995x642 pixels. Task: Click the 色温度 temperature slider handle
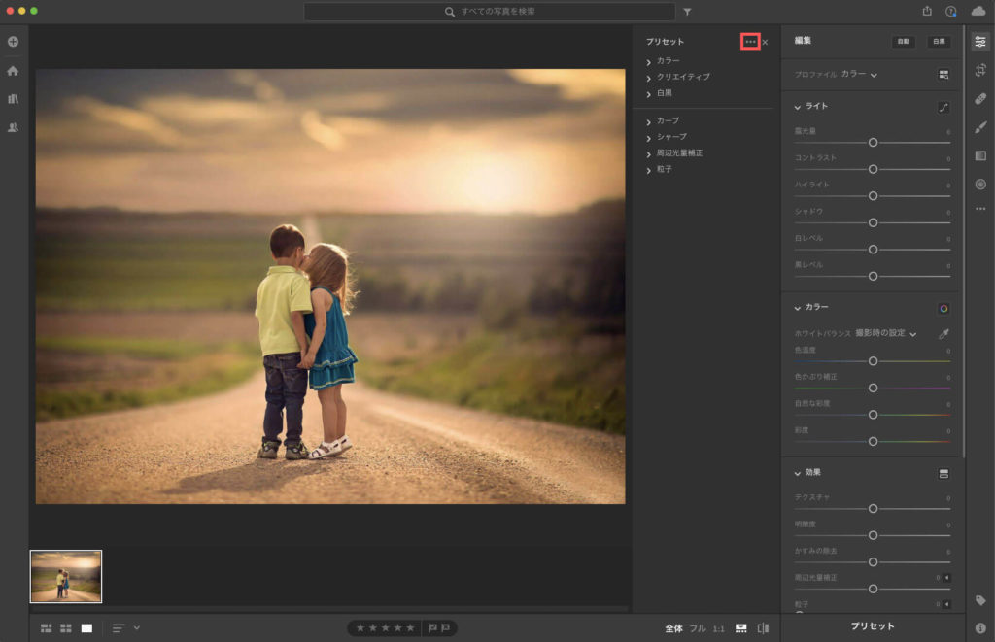[x=873, y=361]
